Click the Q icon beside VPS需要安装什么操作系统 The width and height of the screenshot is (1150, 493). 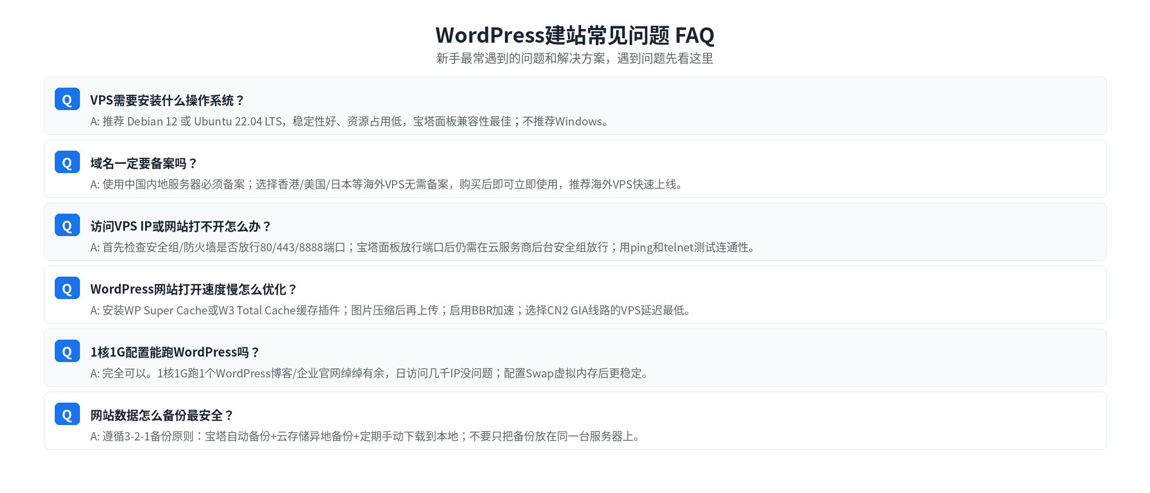click(67, 99)
